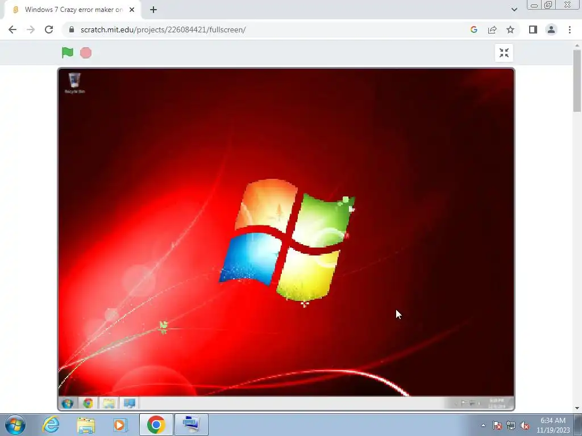Minimize the Chrome window

point(534,5)
